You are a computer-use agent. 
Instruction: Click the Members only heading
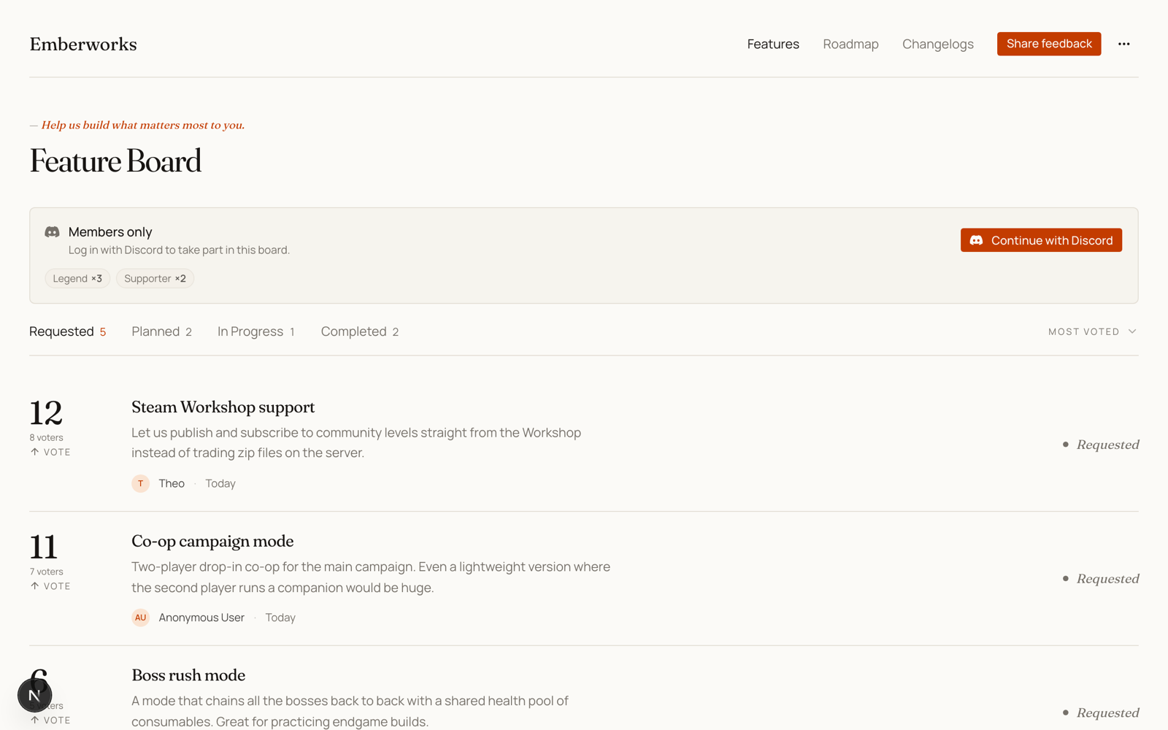110,231
